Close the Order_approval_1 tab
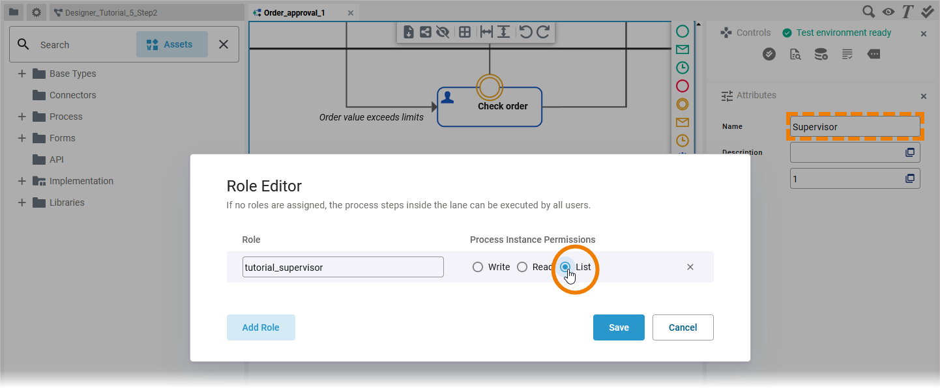 (x=351, y=12)
